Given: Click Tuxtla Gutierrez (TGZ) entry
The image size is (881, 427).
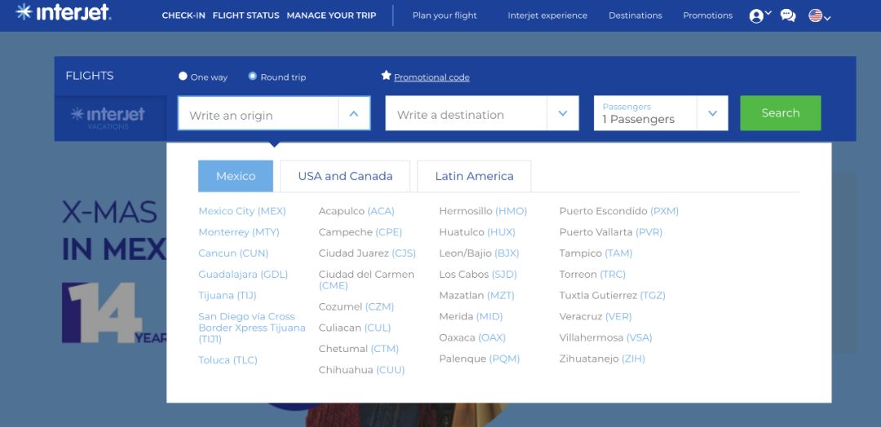Looking at the screenshot, I should pos(612,296).
